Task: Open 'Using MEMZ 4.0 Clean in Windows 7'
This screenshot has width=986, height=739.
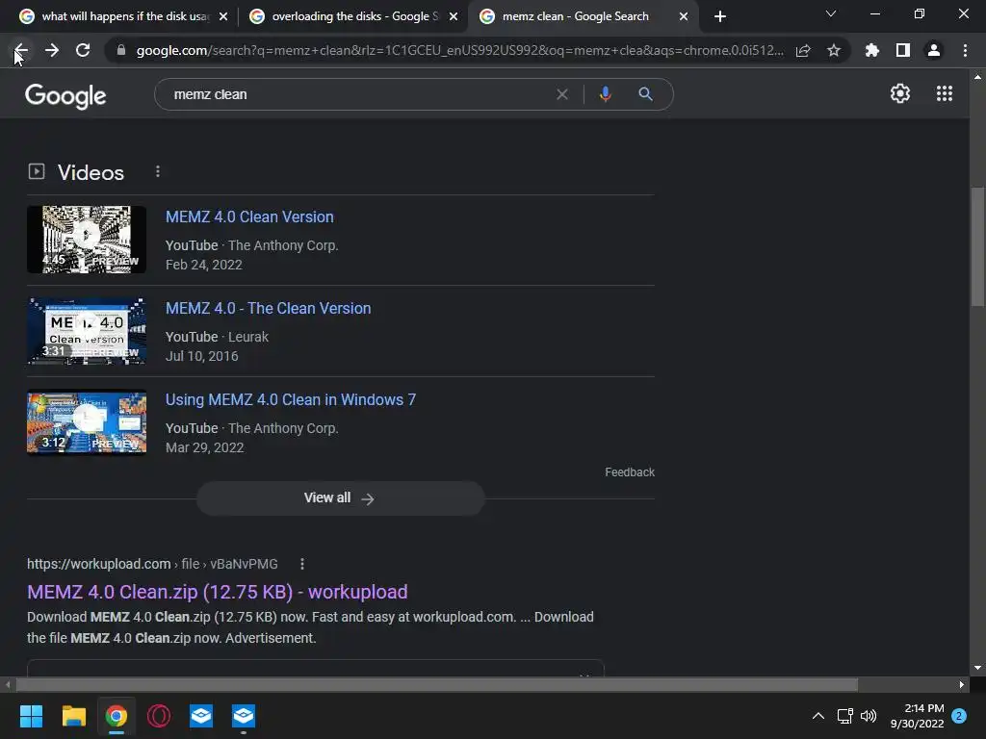Action: pos(291,399)
